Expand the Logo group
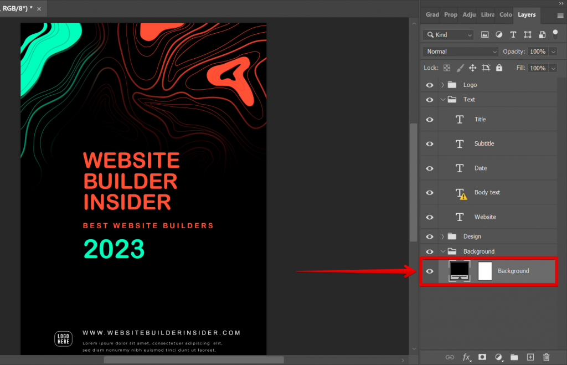Viewport: 567px width, 365px height. click(442, 84)
